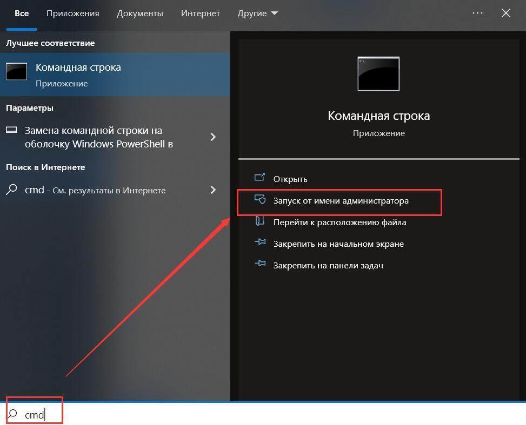Click the settings monitor icon beside Замена командной строки
The image size is (526, 425).
pos(11,130)
